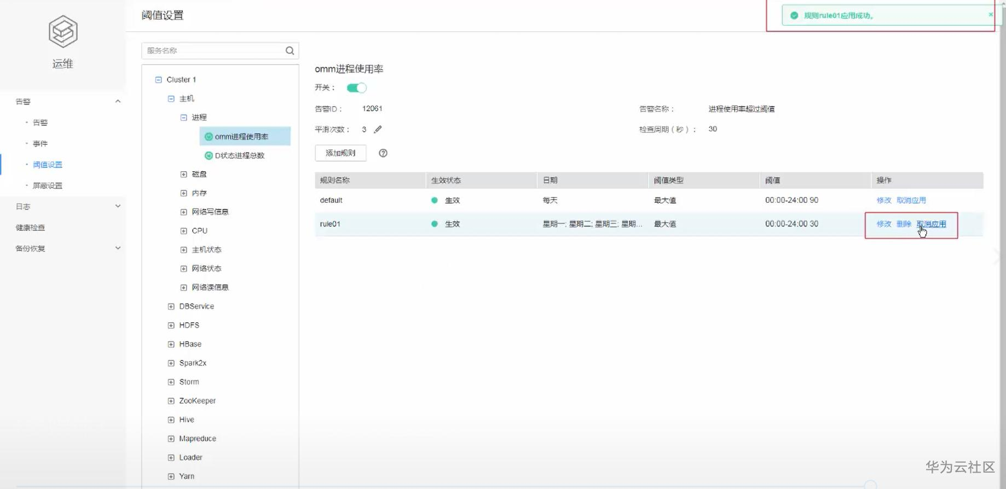Open the help question mark beside 添加规则
1006x489 pixels.
click(383, 153)
